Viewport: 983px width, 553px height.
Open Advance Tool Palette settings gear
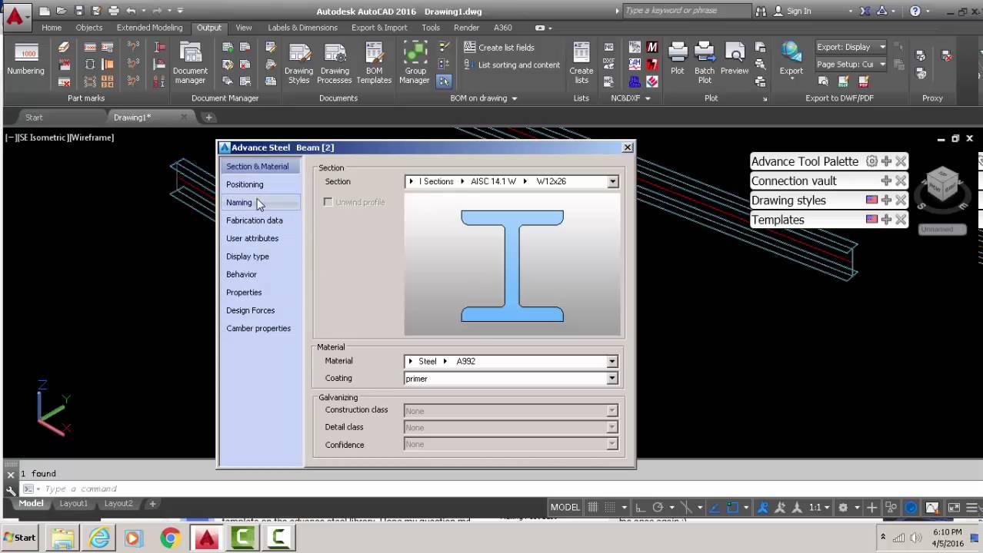871,161
